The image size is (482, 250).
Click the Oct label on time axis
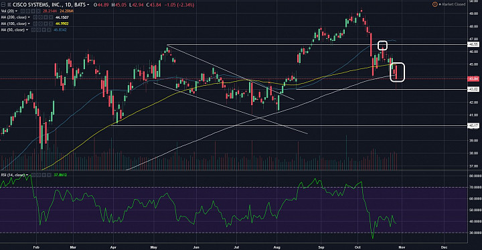[358, 247]
